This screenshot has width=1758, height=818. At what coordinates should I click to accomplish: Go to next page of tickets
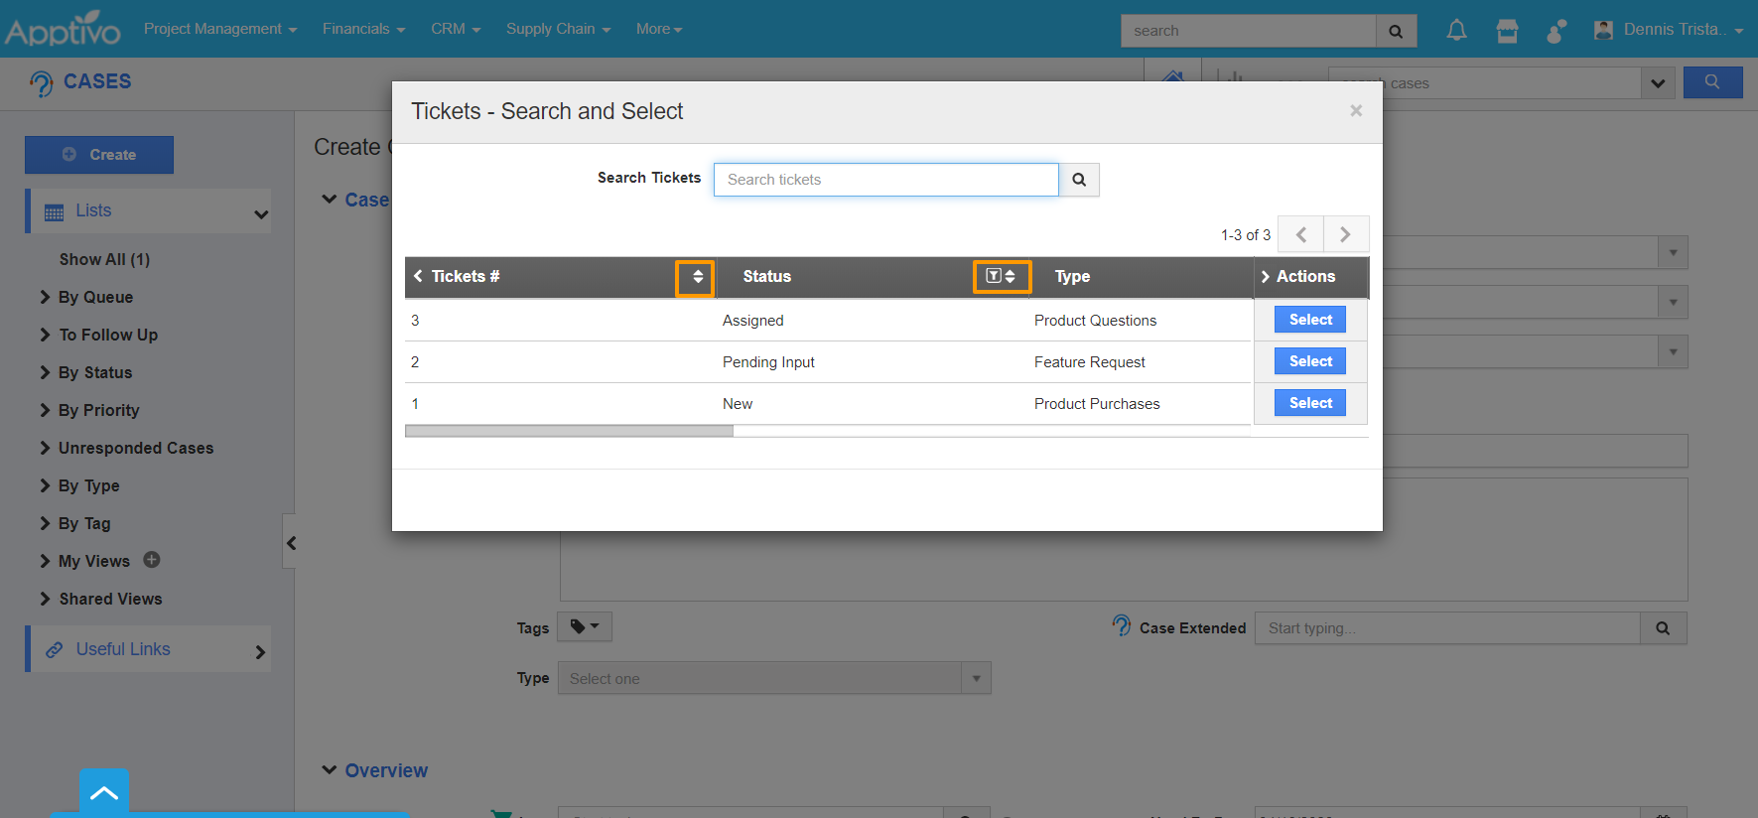pos(1345,235)
